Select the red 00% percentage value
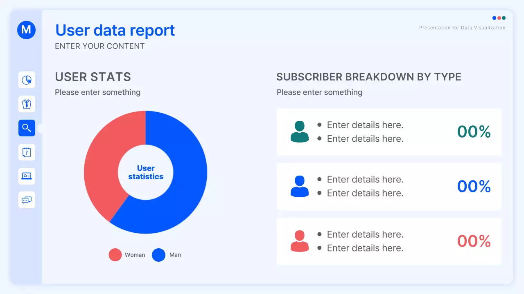 [x=474, y=241]
